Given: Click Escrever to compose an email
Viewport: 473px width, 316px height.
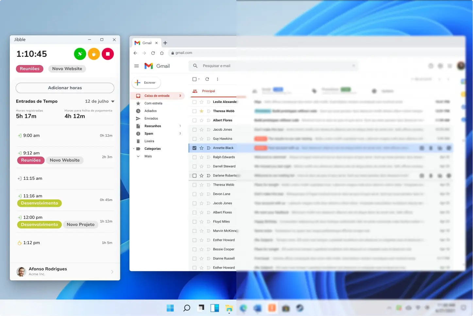Looking at the screenshot, I should pos(146,83).
